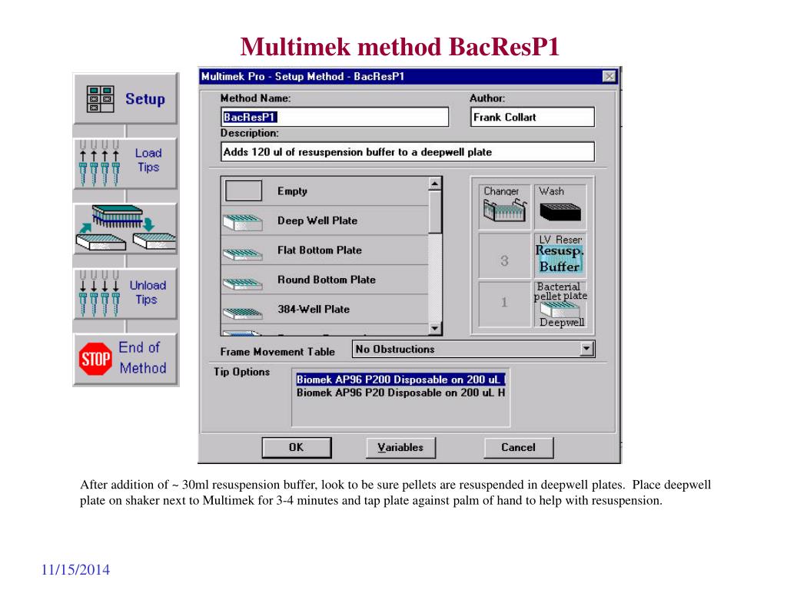Select the Flat Bottom Plate label
Image resolution: width=787 pixels, height=590 pixels.
319,250
